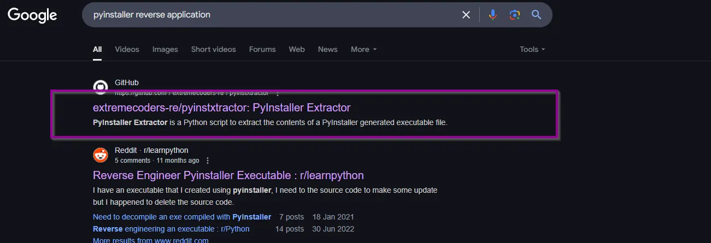Expand the More filters dropdown
This screenshot has height=243, width=711.
363,49
